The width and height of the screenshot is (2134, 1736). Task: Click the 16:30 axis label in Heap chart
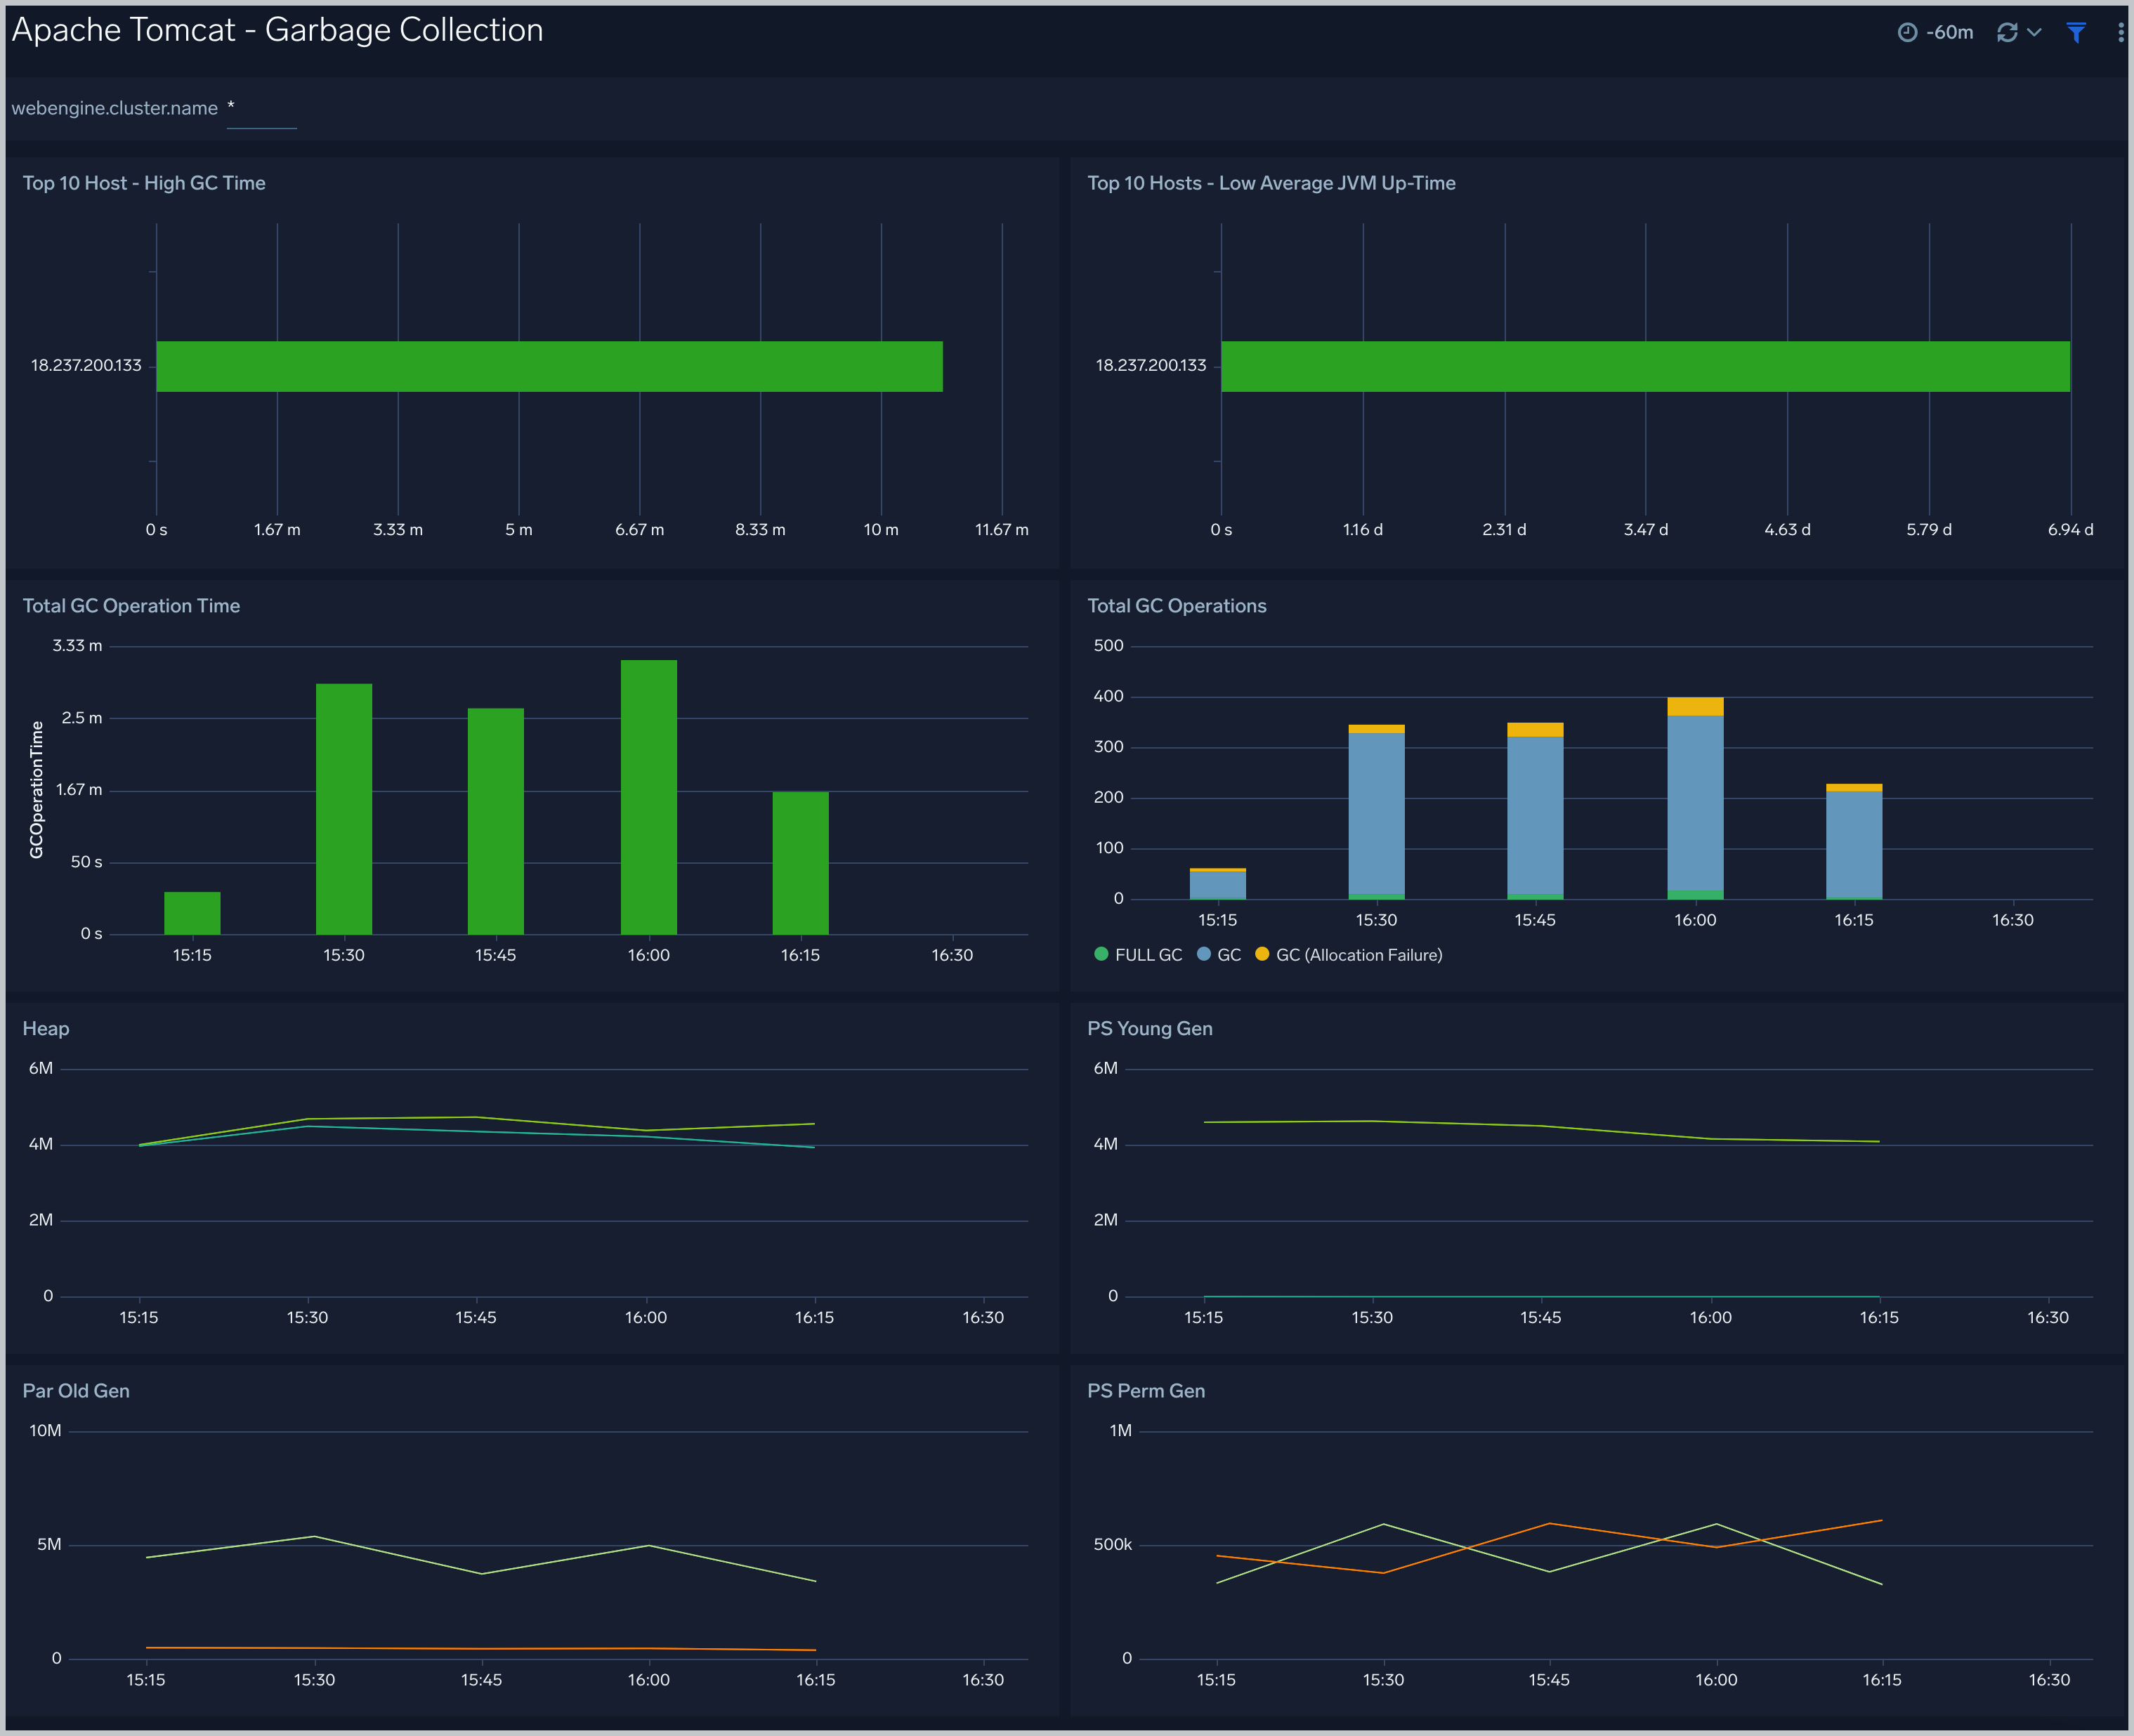coord(983,1318)
